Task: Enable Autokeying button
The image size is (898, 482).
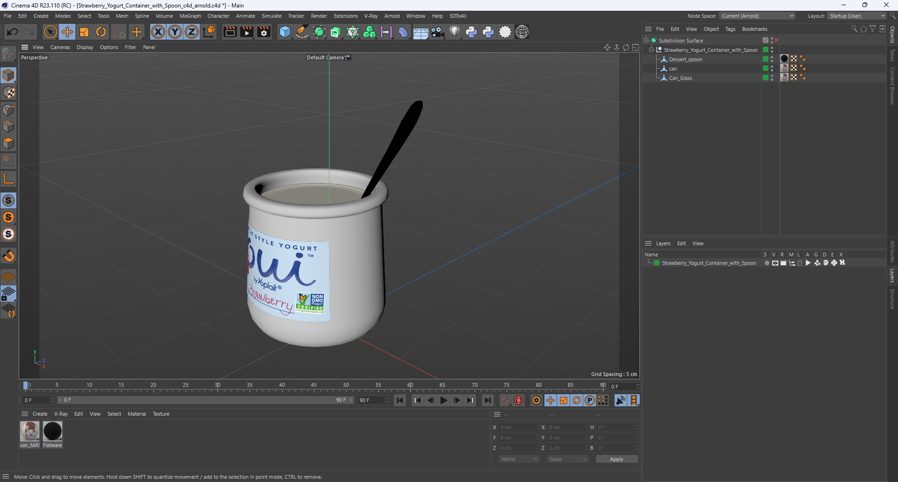Action: click(x=519, y=400)
